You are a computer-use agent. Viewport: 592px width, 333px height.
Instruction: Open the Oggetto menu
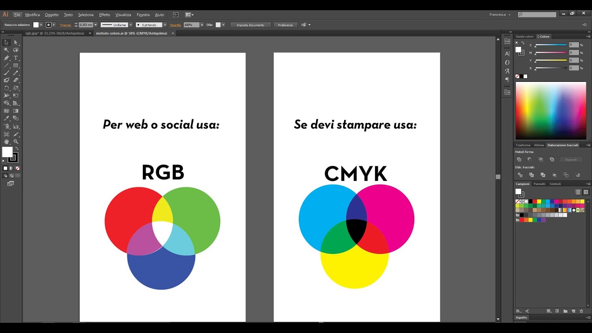(52, 15)
